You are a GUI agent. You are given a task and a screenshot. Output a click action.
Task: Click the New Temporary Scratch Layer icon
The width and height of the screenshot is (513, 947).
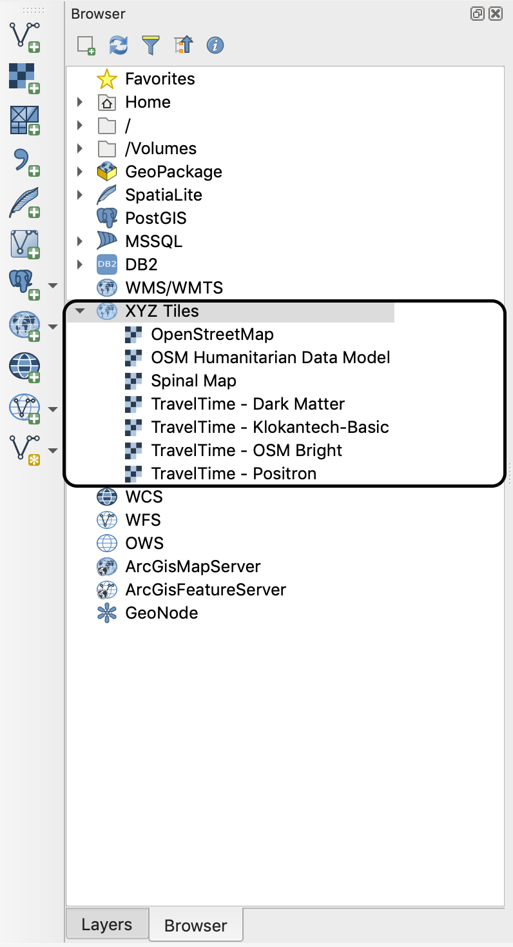(25, 450)
